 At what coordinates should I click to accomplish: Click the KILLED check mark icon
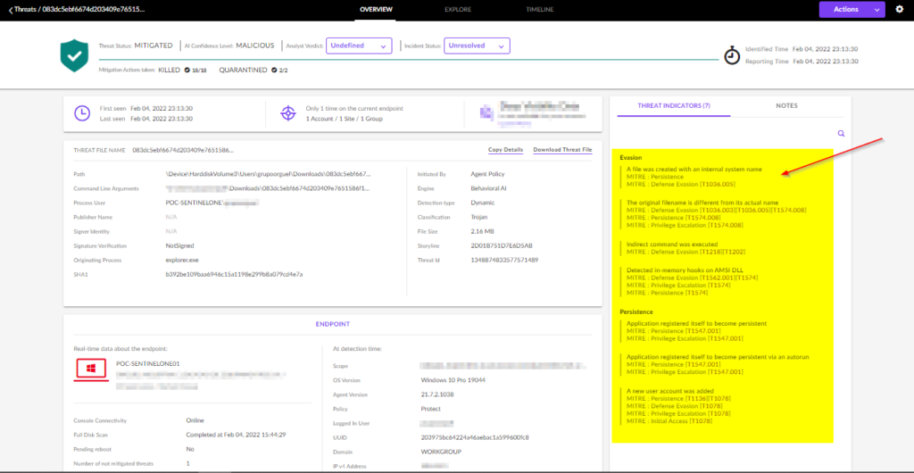187,70
